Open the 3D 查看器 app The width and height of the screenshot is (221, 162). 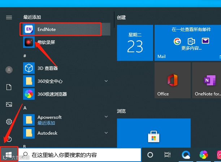click(66, 68)
